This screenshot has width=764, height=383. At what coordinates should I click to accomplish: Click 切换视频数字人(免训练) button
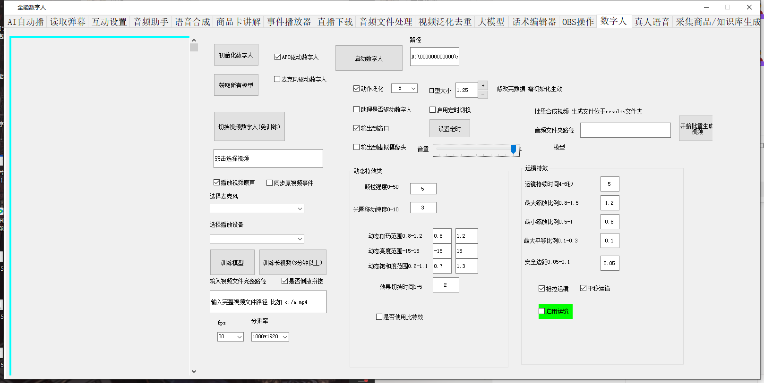tap(249, 126)
